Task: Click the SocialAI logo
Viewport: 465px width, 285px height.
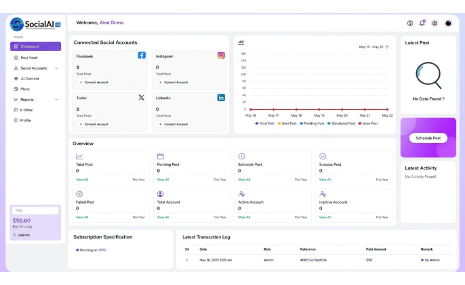Action: point(35,24)
